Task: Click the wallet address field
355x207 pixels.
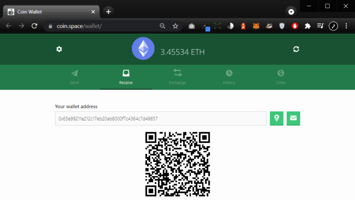Action: (x=161, y=118)
